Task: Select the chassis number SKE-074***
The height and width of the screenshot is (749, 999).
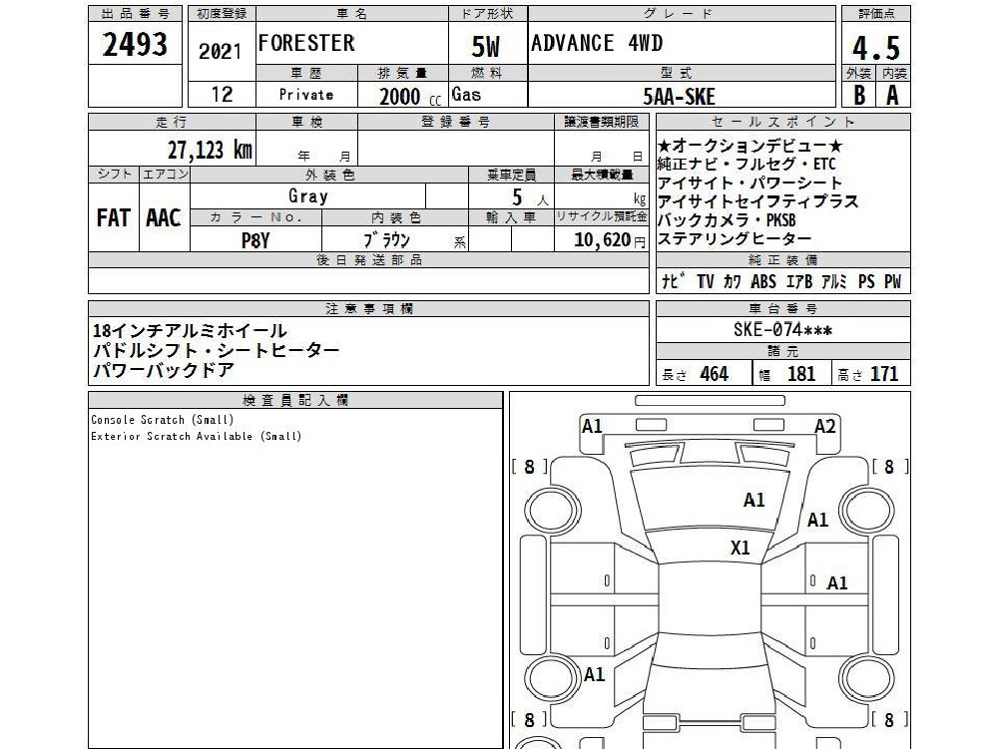Action: tap(783, 329)
